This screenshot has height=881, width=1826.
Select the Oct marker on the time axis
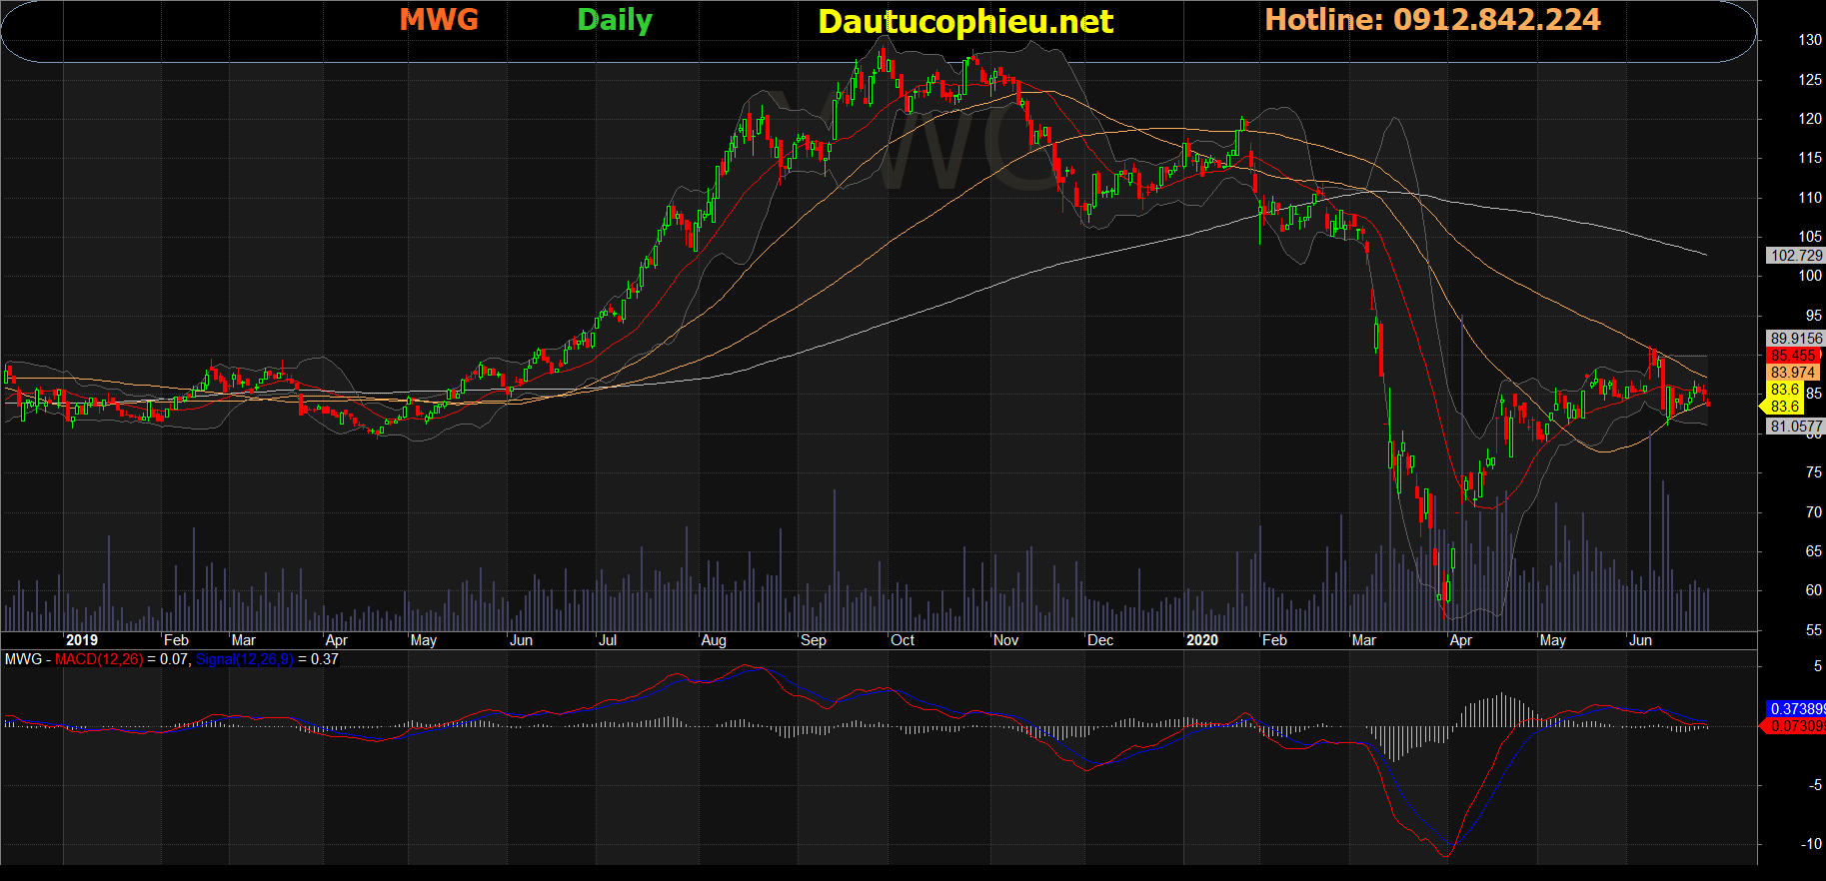coord(903,640)
